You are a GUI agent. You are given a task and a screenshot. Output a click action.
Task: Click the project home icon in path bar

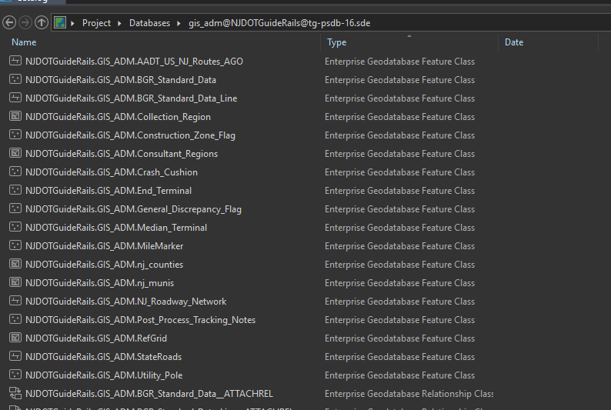pyautogui.click(x=60, y=22)
